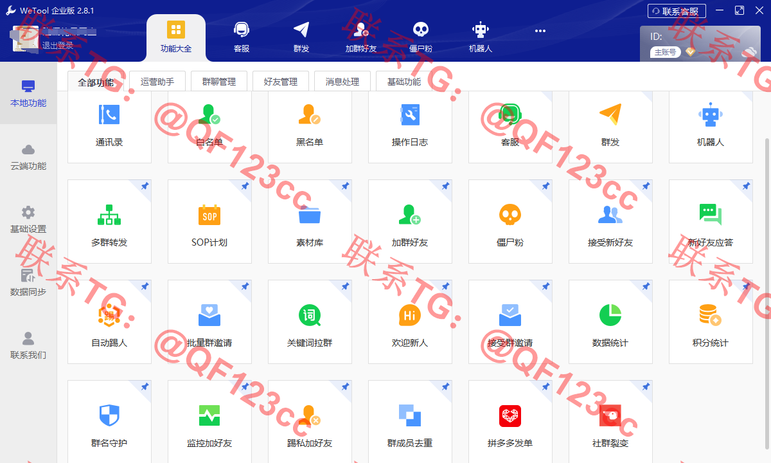Open the 新好友应答 function
This screenshot has width=771, height=463.
711,221
